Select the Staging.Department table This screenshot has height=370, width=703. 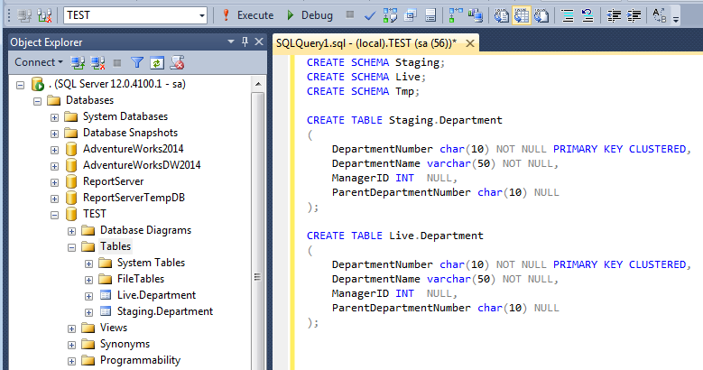click(x=165, y=311)
